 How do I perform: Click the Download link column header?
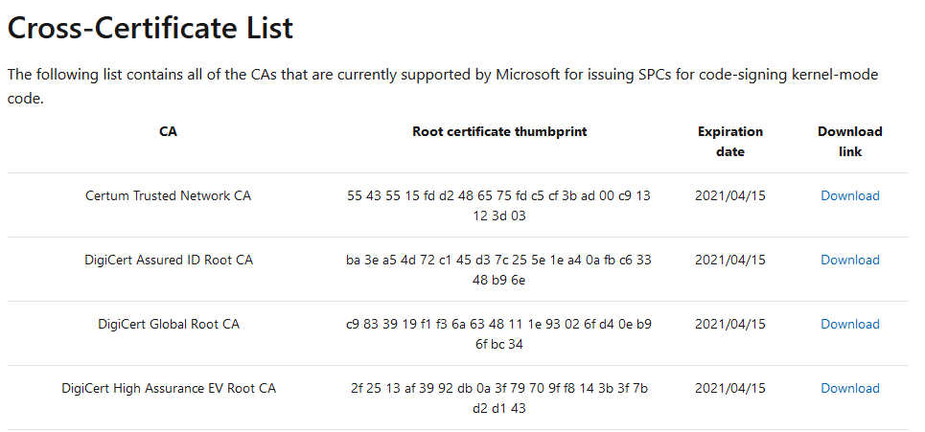[x=849, y=142]
